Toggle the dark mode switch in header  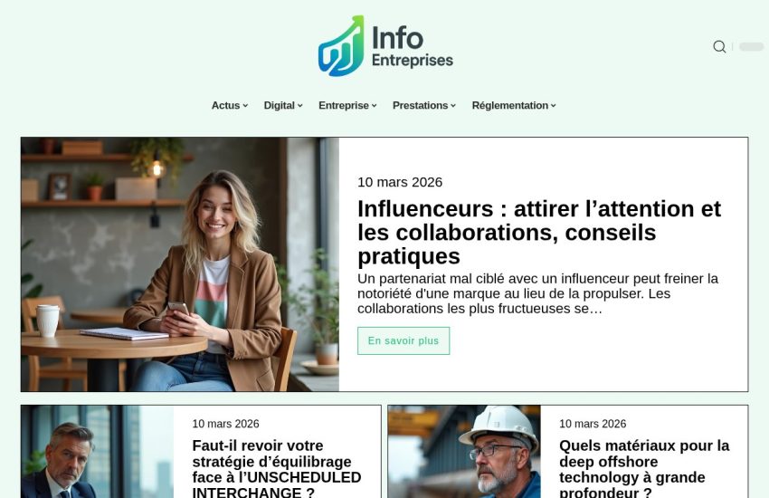pyautogui.click(x=751, y=46)
